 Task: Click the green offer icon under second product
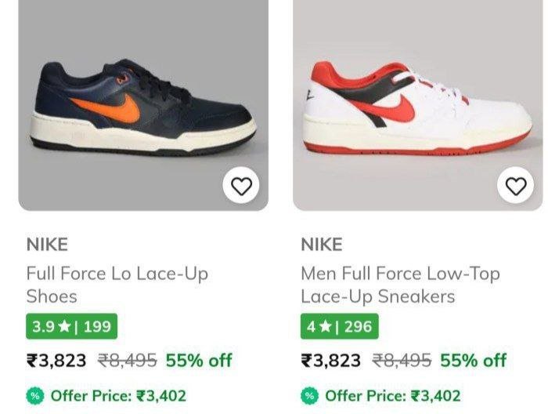tap(310, 395)
